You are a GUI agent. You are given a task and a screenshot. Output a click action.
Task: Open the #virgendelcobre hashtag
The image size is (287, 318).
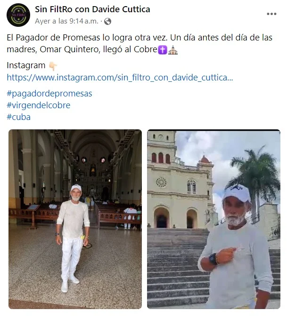coord(38,105)
